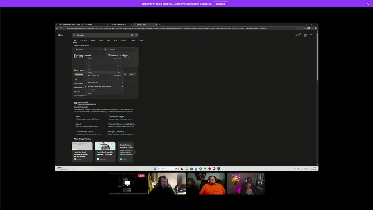This screenshot has width=373, height=210.
Task: Open the Bing hamburger menu
Action: pyautogui.click(x=311, y=35)
